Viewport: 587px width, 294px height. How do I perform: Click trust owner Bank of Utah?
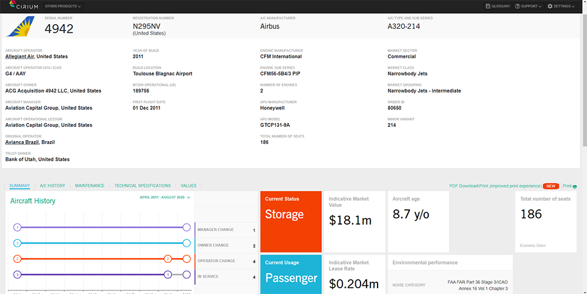[x=38, y=159]
